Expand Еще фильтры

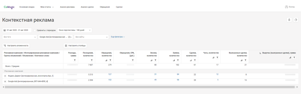tap(118, 37)
